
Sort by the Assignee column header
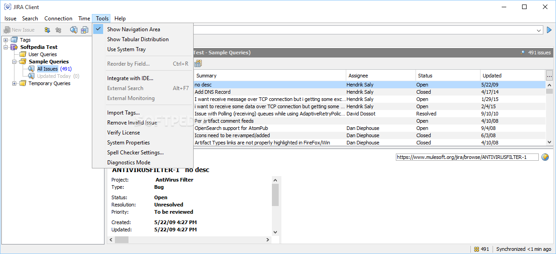[381, 76]
